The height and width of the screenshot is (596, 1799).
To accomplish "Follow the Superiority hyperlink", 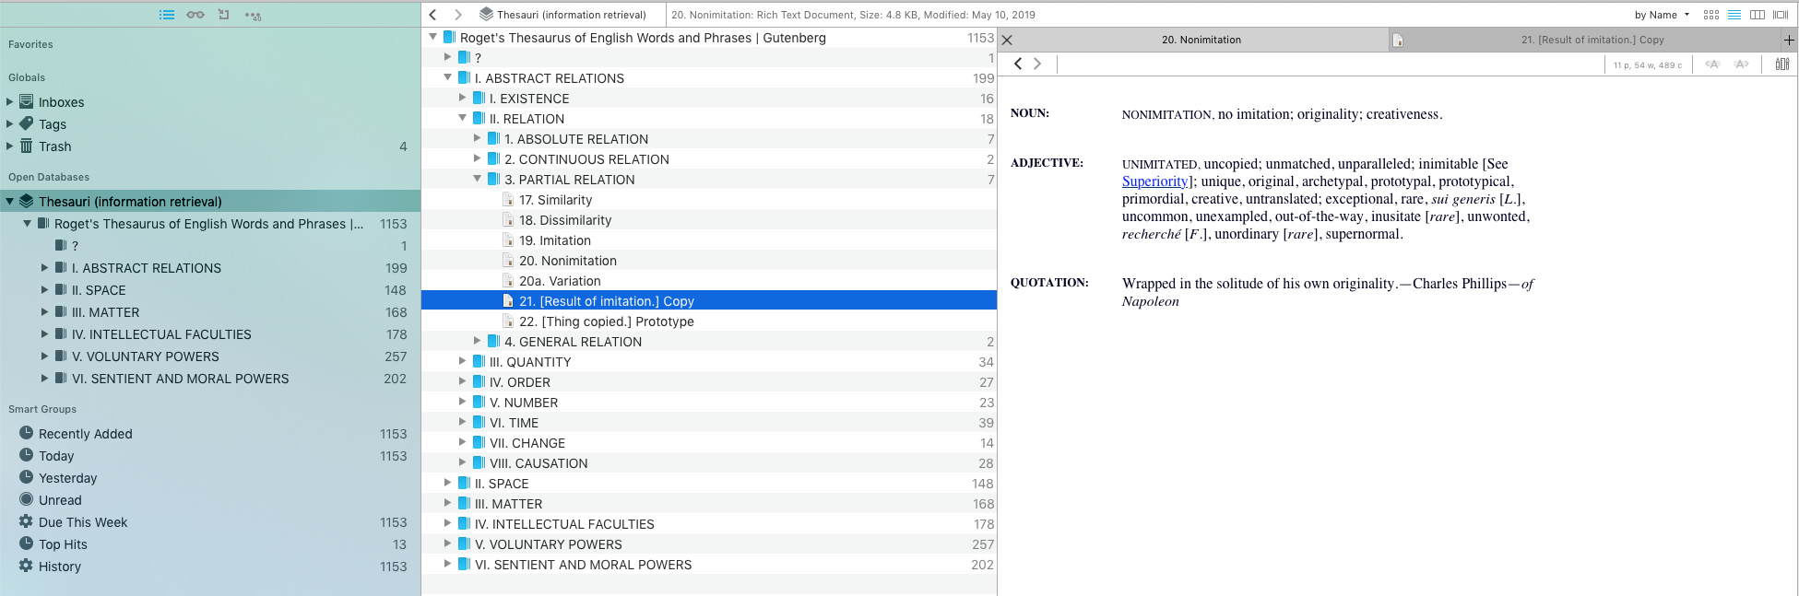I will tap(1154, 181).
